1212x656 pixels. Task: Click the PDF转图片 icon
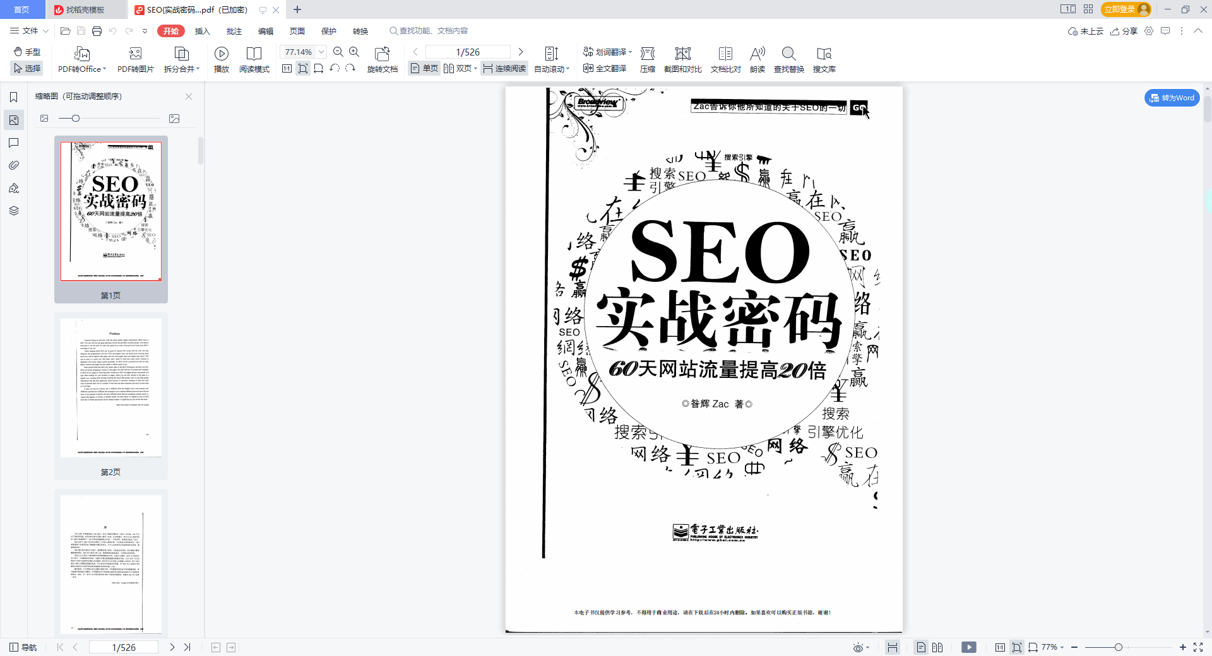point(135,54)
